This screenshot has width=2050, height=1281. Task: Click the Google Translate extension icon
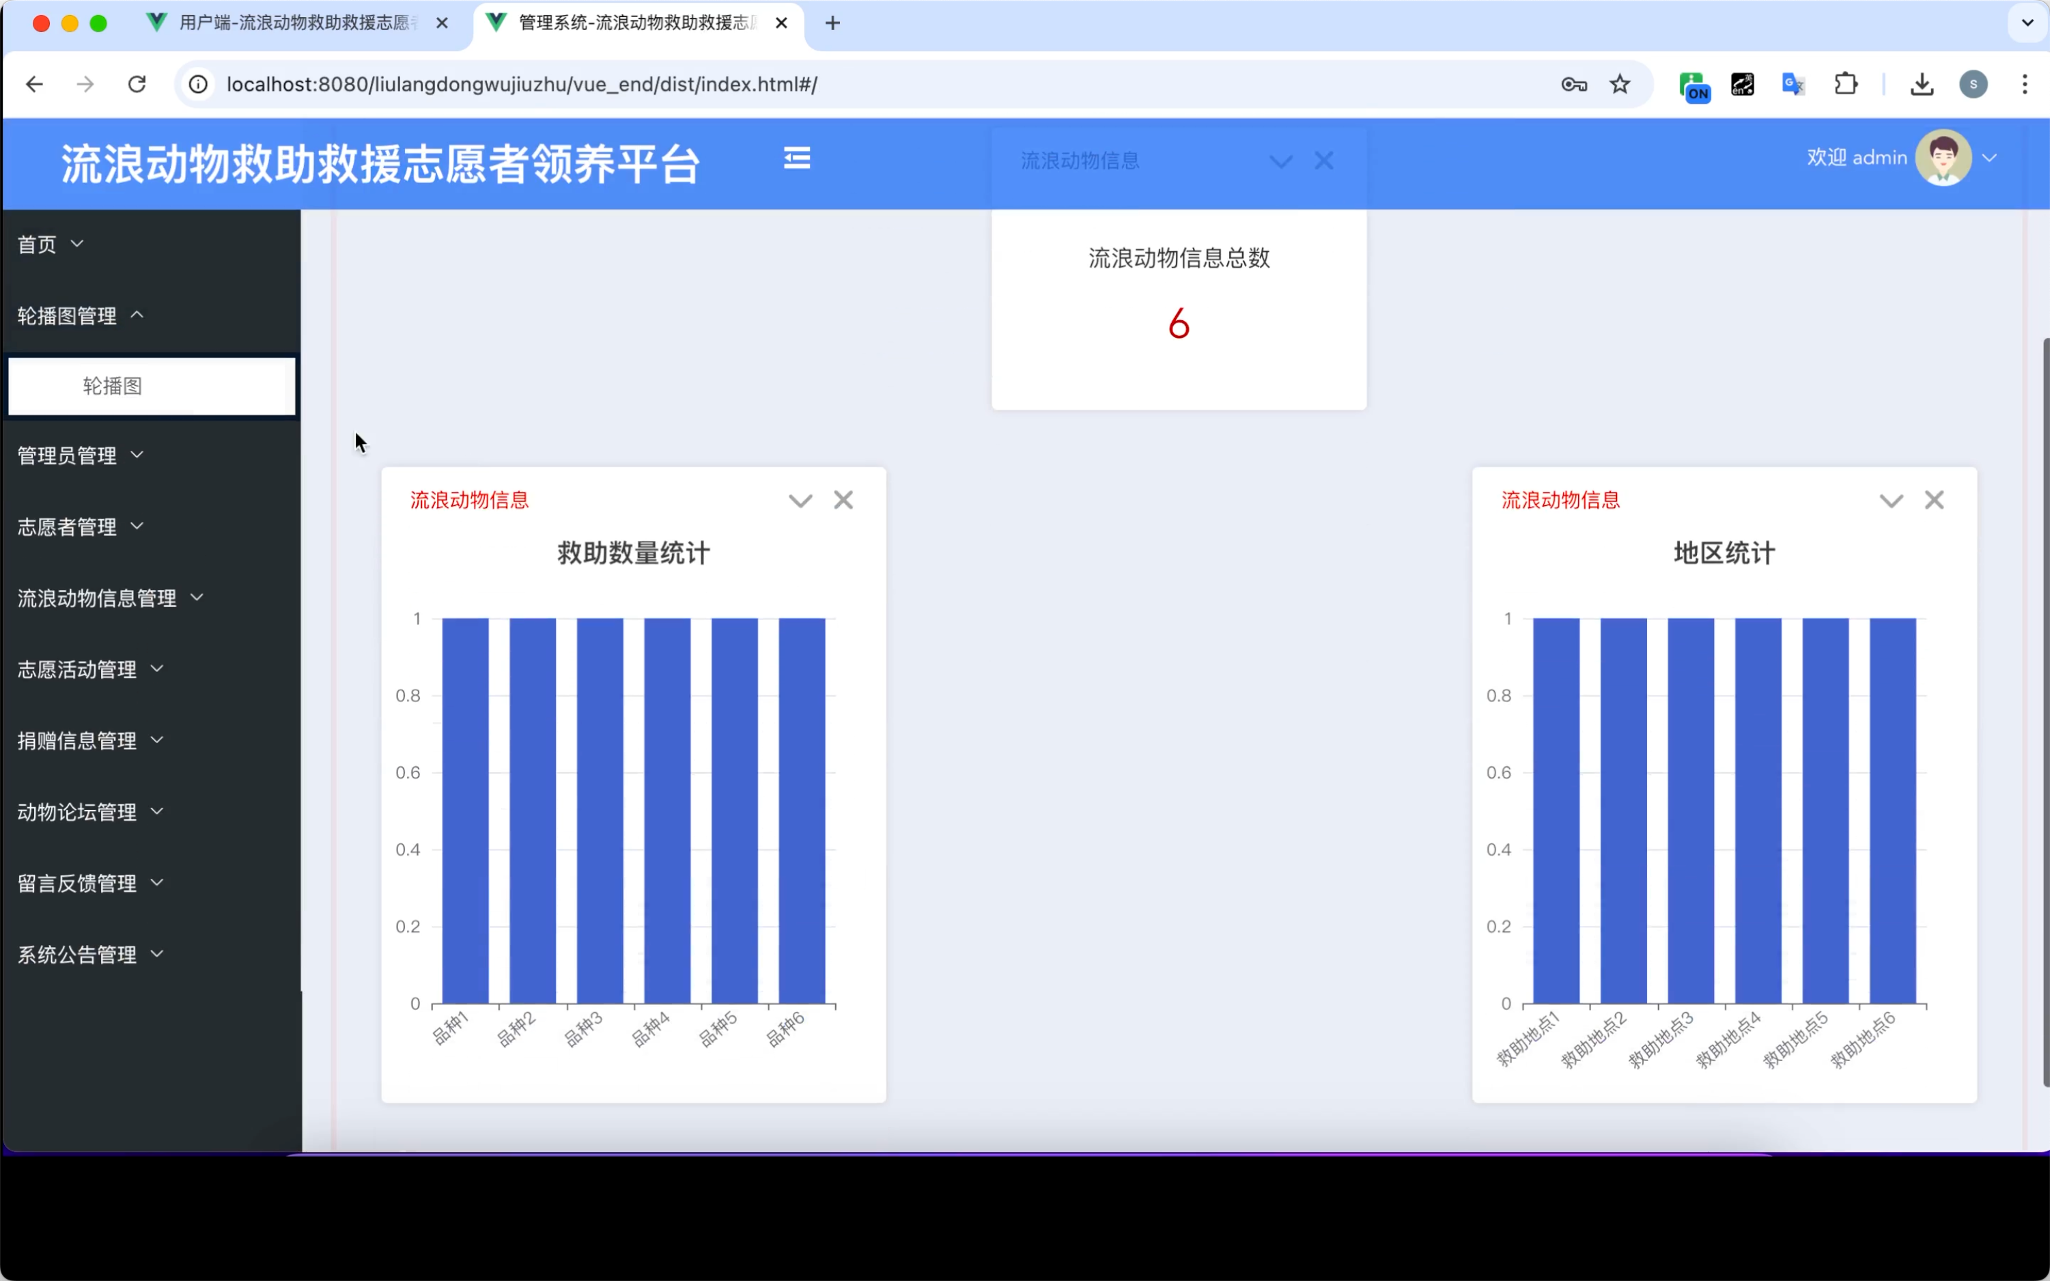pos(1793,84)
